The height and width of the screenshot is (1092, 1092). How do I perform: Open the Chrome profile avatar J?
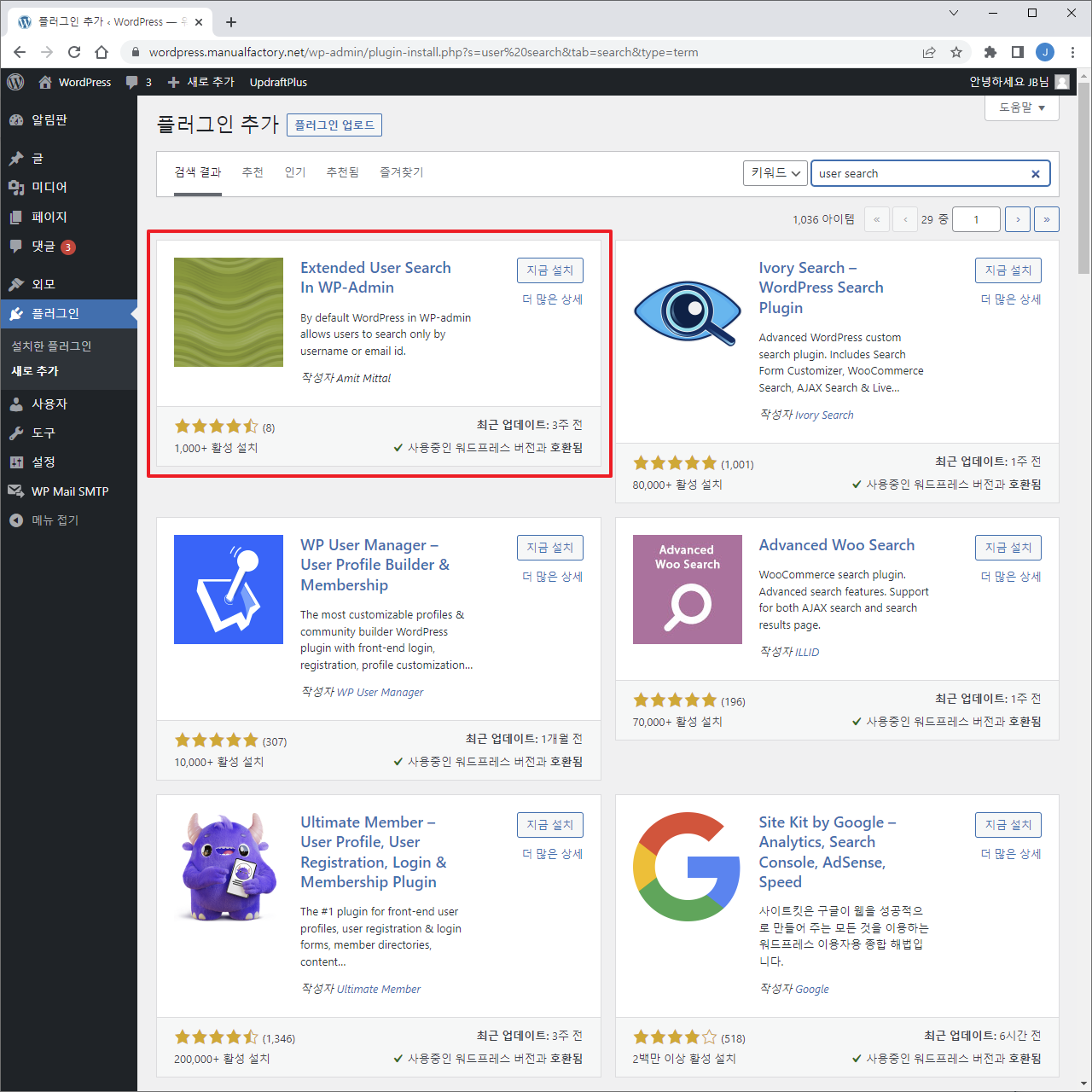click(1045, 52)
